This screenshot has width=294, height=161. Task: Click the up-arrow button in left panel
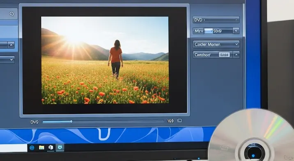(11, 45)
